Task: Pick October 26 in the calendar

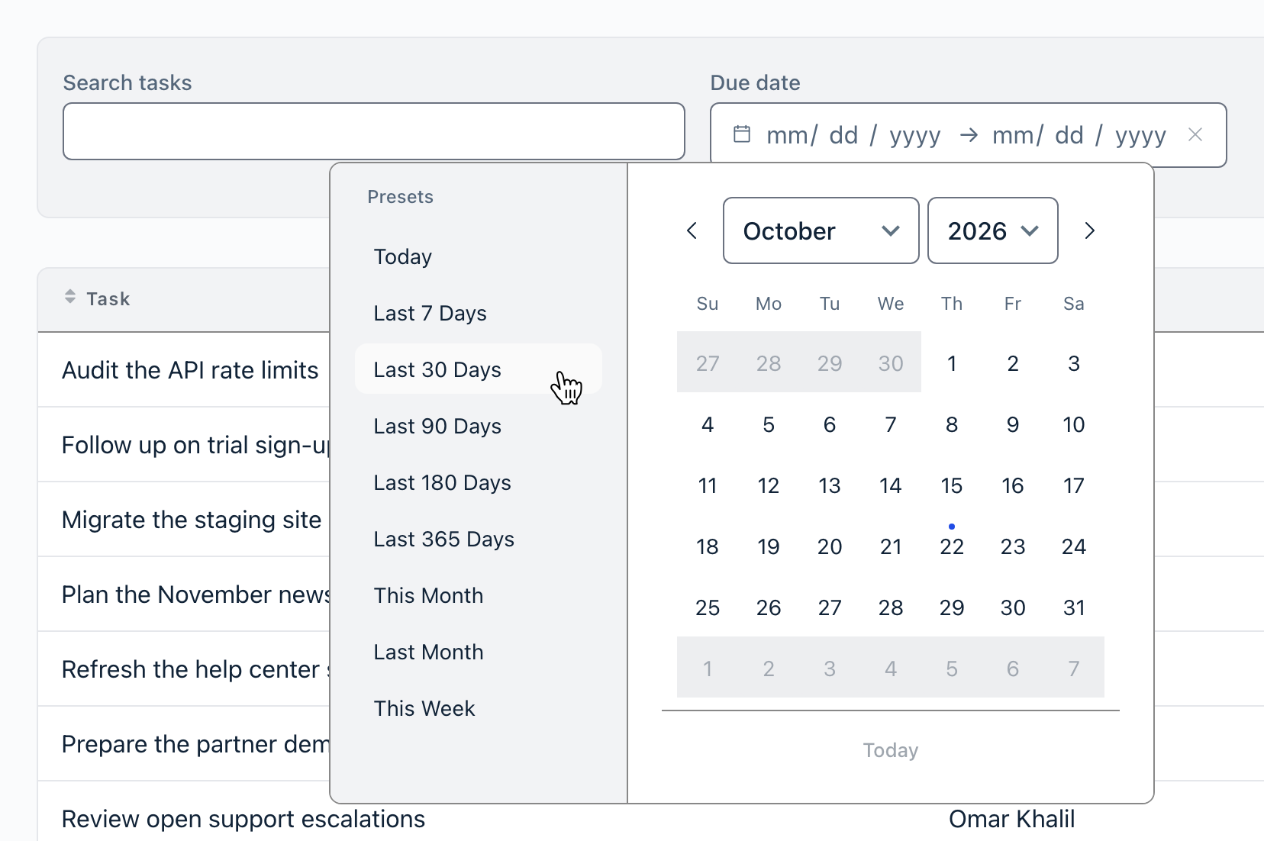Action: (769, 607)
